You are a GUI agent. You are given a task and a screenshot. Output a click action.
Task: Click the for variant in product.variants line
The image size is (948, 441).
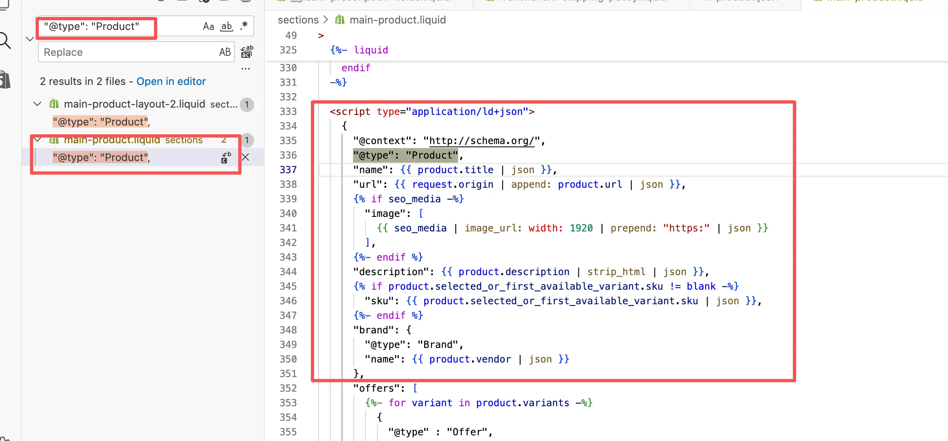(x=478, y=403)
